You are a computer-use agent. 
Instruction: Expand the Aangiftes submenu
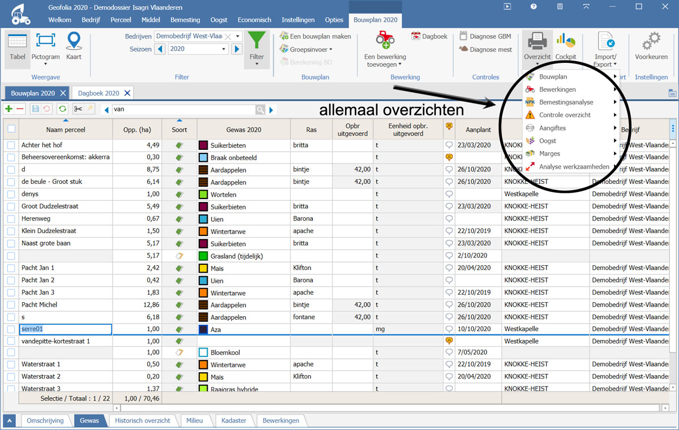[x=615, y=128]
